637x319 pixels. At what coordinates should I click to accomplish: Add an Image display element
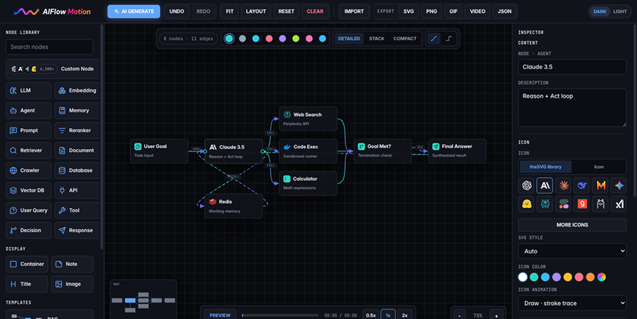72,284
